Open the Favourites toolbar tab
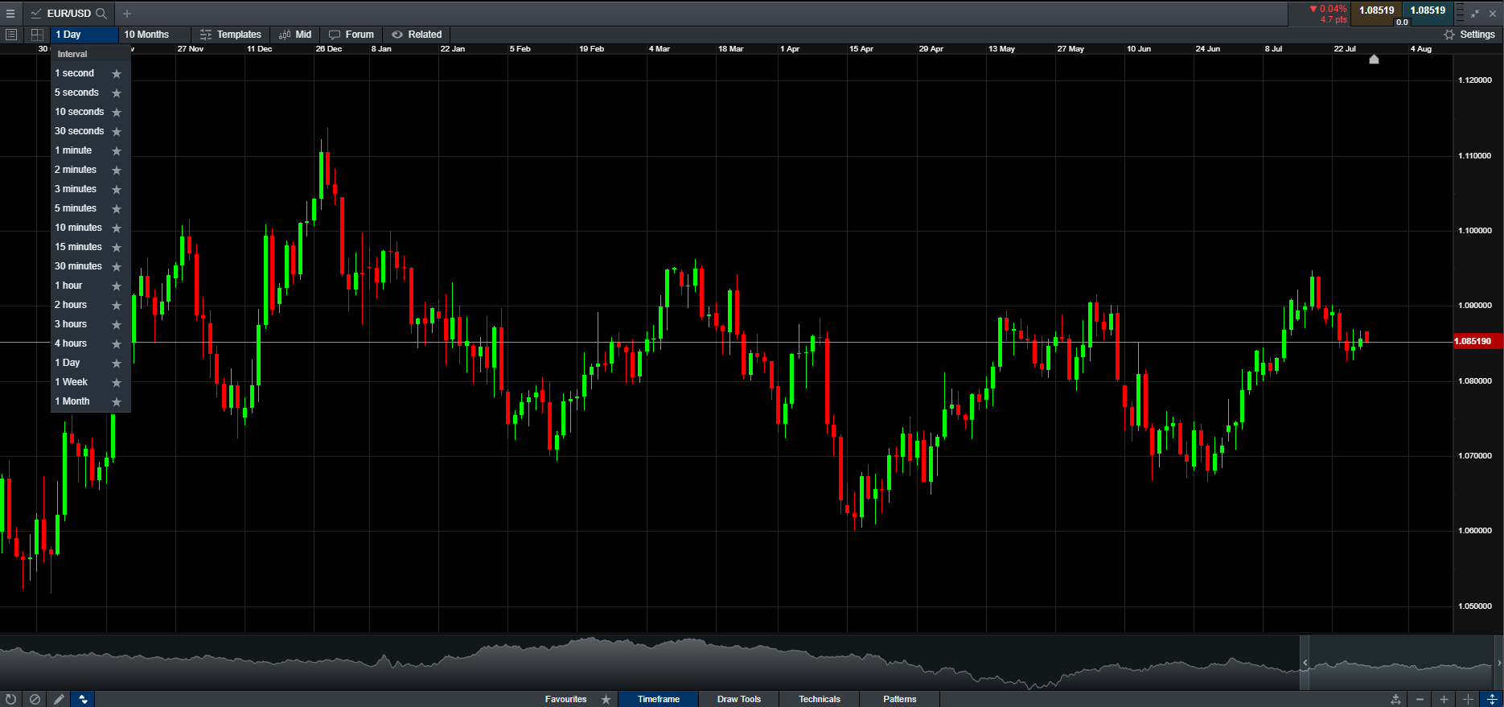This screenshot has height=707, width=1504. coord(565,699)
